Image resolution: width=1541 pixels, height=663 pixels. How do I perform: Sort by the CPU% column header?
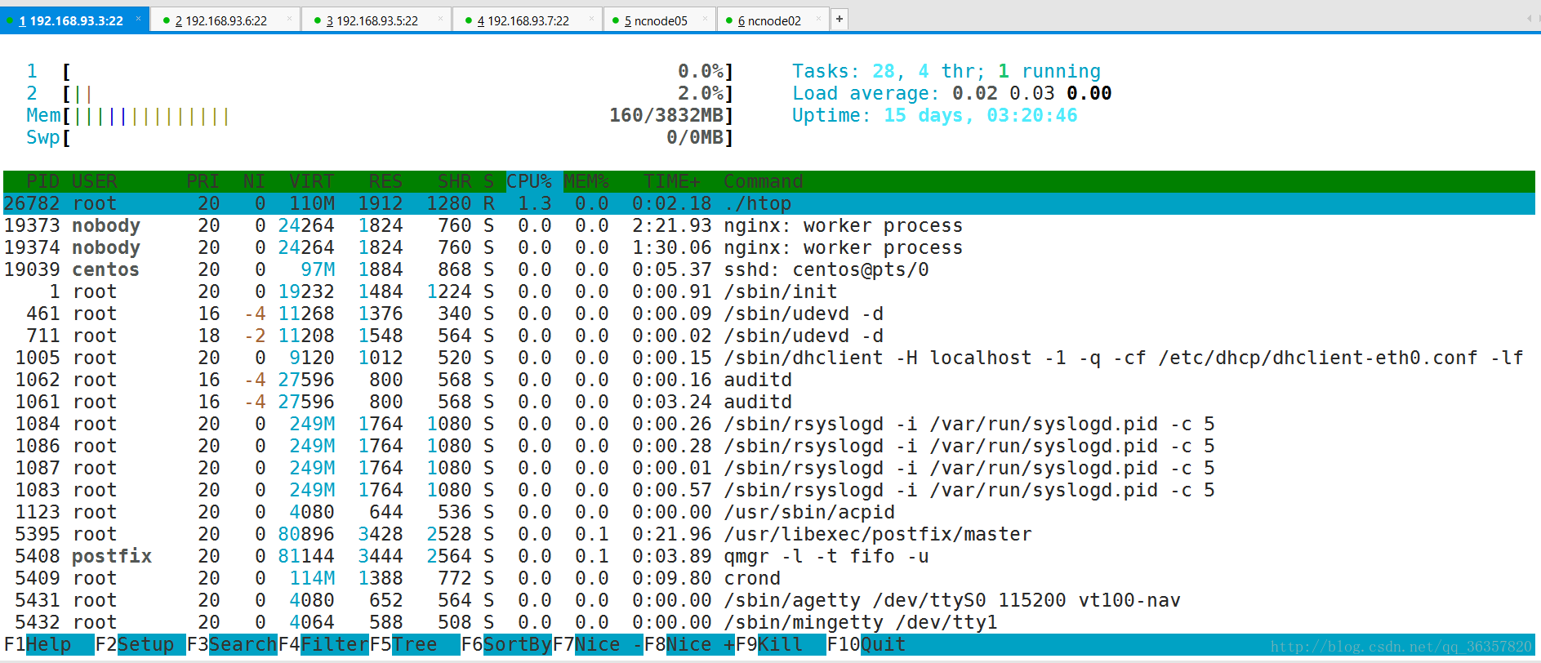click(529, 181)
